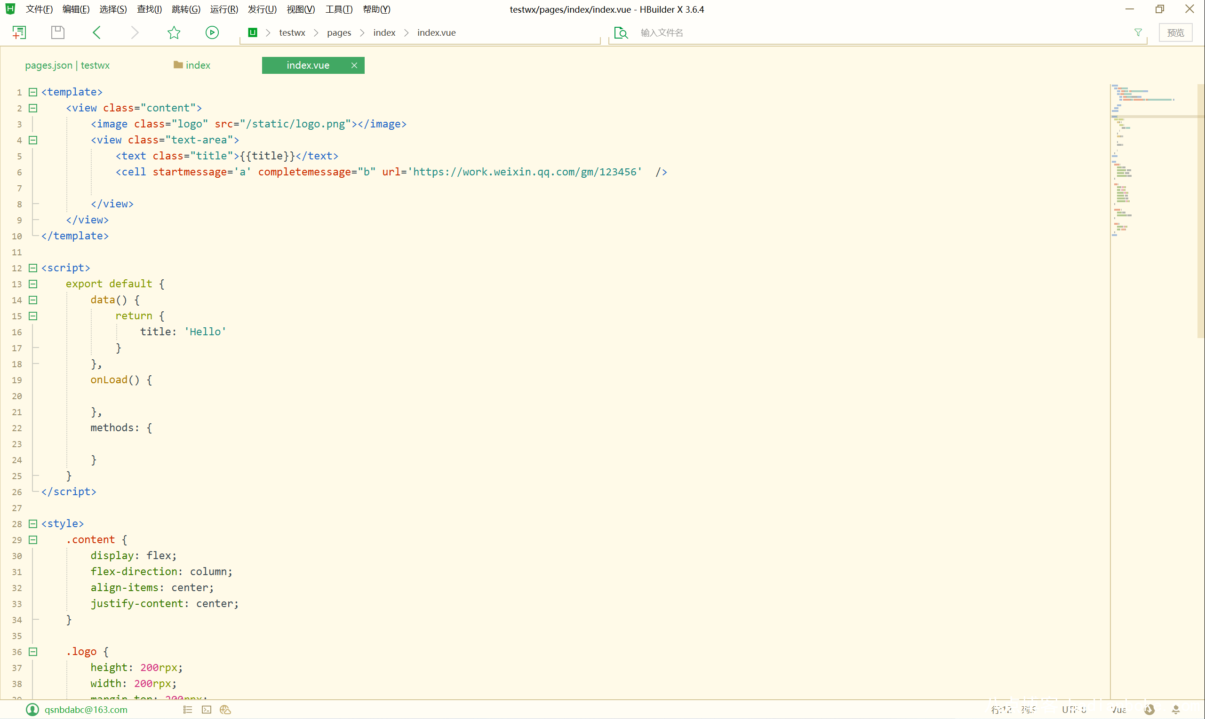Open the 编辑(E) menu

click(76, 9)
